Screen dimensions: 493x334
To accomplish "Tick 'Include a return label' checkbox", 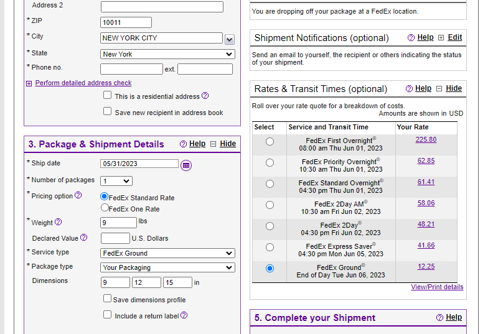I will pyautogui.click(x=107, y=315).
